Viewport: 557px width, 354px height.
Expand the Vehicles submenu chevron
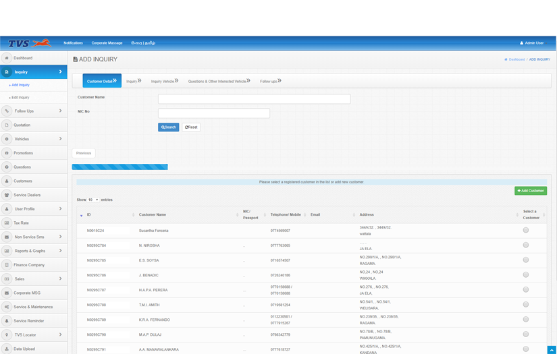pyautogui.click(x=60, y=139)
